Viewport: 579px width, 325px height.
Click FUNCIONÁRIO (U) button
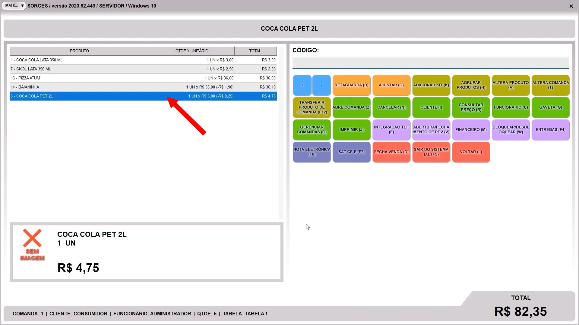click(511, 107)
